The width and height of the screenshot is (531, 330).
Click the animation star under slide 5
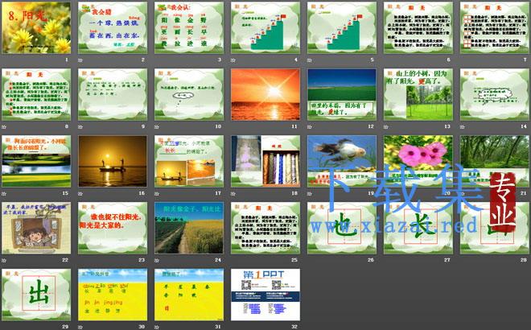tap(310, 60)
